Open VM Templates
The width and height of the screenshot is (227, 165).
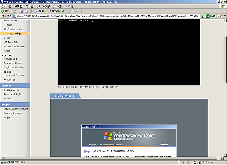click(12, 42)
